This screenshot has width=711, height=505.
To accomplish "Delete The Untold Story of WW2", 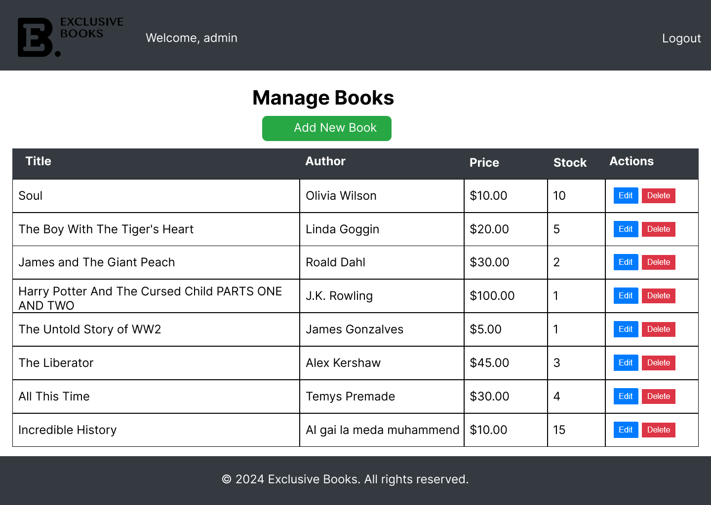I will tap(658, 329).
